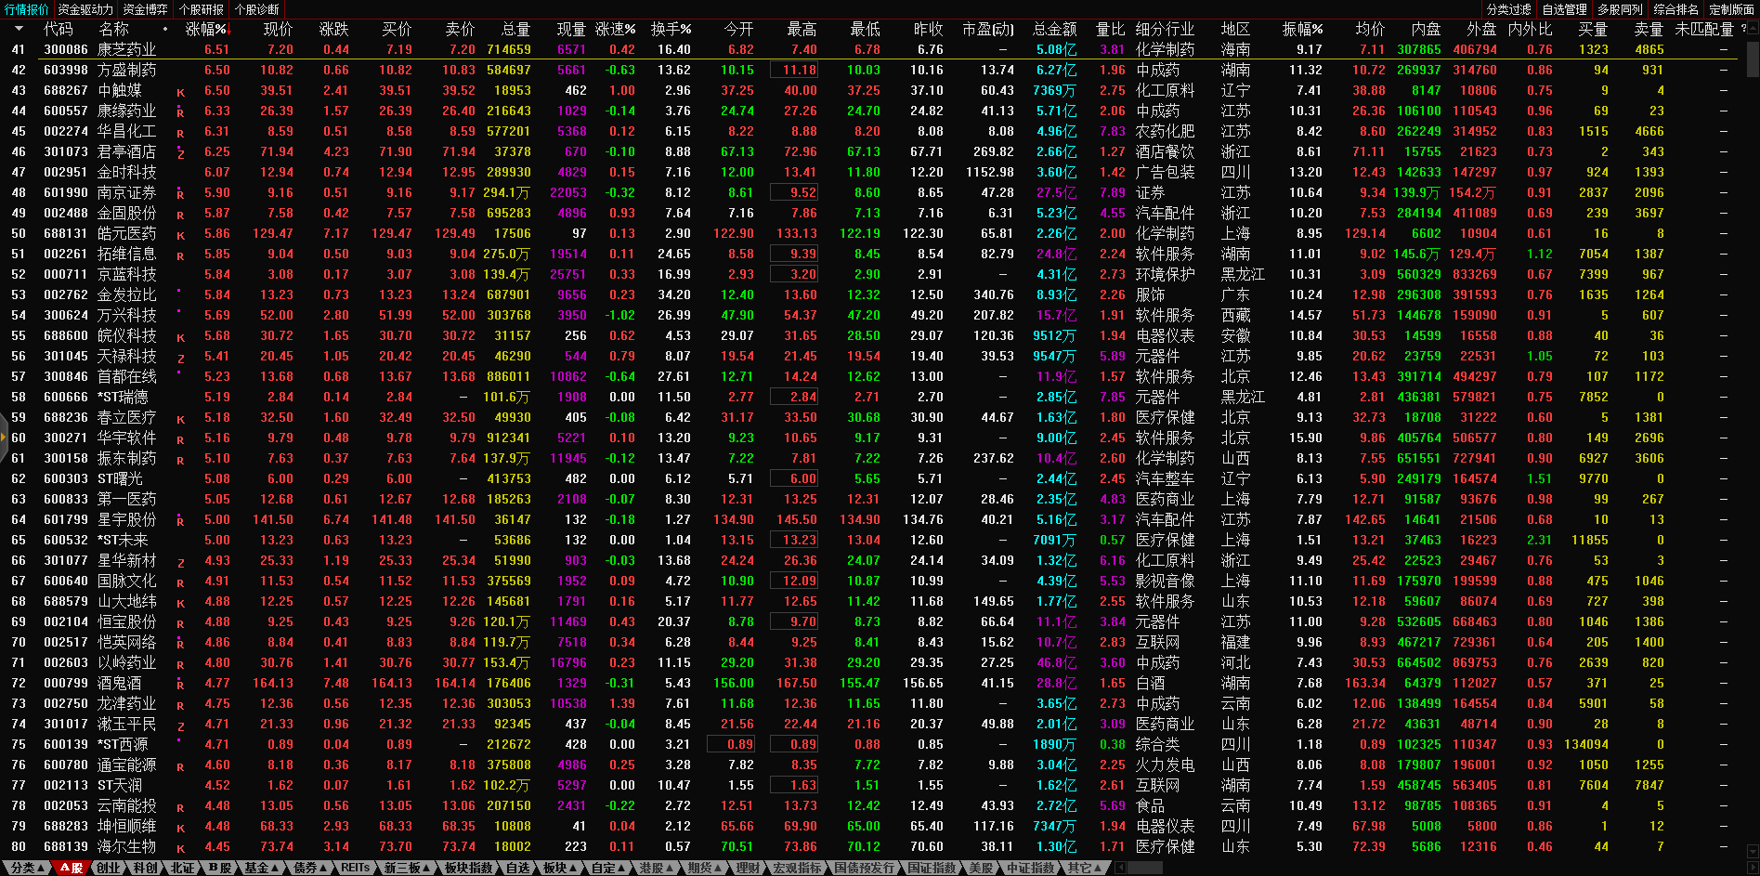
Task: Select the 酒鬼酒 stock row
Action: point(126,683)
